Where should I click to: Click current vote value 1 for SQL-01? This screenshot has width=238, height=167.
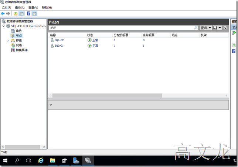[144, 46]
